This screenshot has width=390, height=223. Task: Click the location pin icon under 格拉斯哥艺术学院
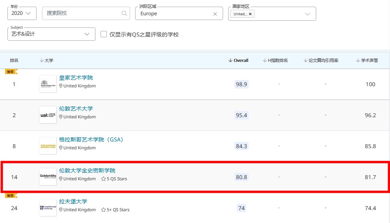click(61, 148)
